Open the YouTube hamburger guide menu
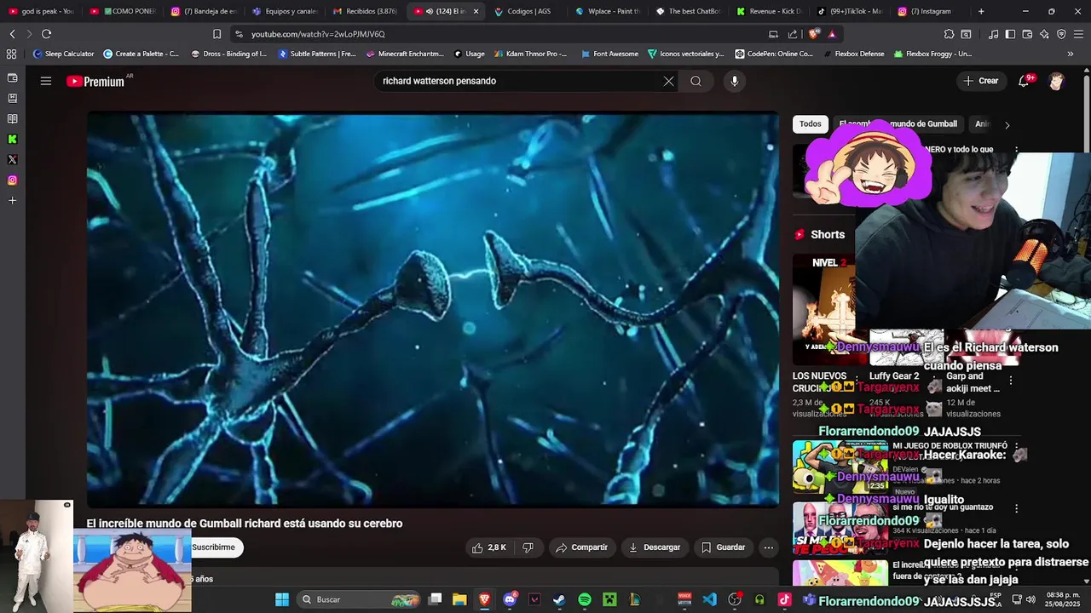 46,81
